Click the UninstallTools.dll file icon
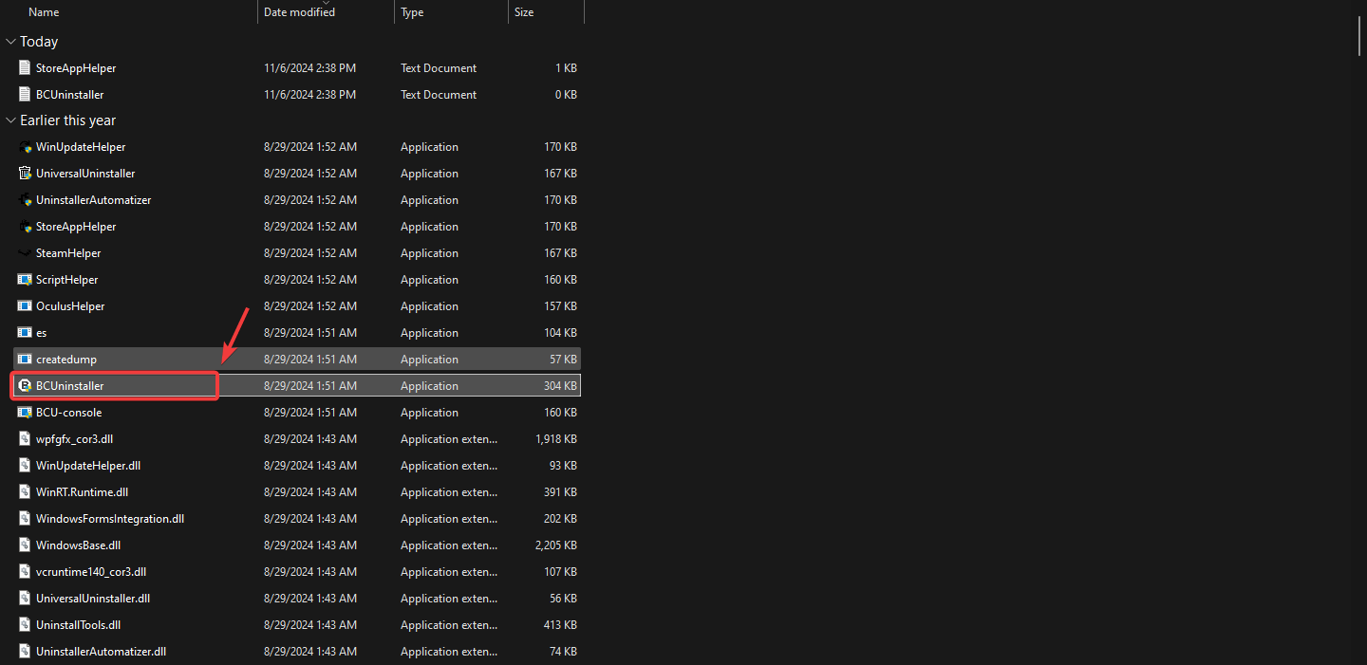 coord(26,625)
